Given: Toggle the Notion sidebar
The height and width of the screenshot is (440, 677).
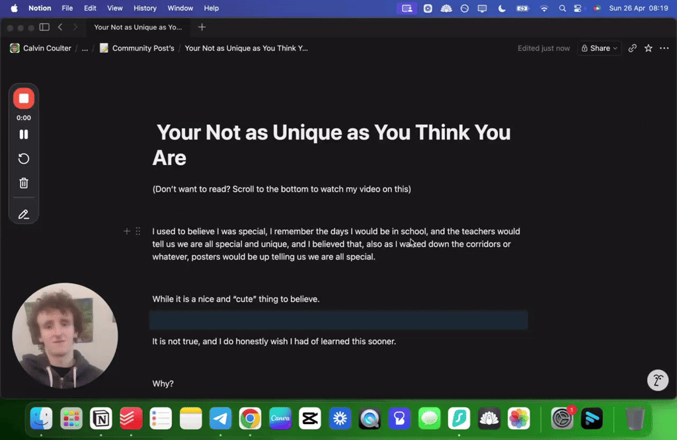Looking at the screenshot, I should [44, 27].
